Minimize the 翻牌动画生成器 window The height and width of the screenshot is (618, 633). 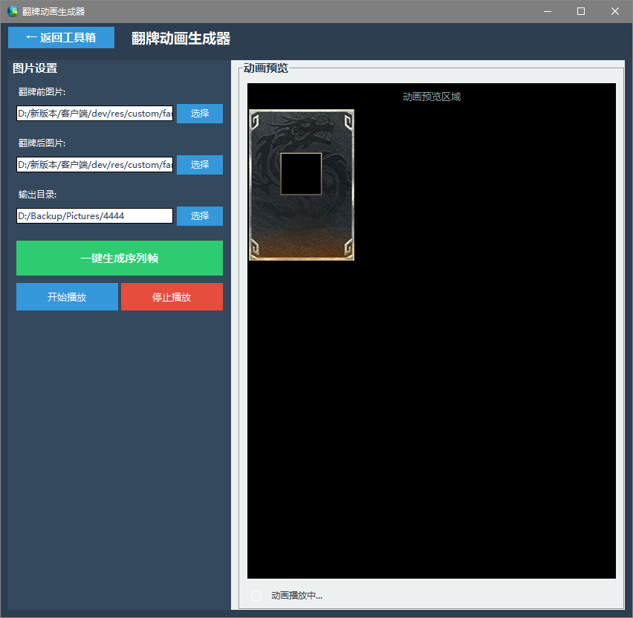[x=547, y=11]
